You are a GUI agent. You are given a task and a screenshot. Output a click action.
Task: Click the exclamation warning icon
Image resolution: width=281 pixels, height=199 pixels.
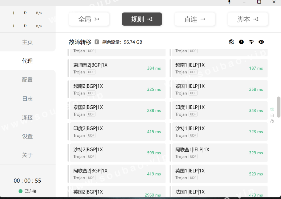click(241, 42)
